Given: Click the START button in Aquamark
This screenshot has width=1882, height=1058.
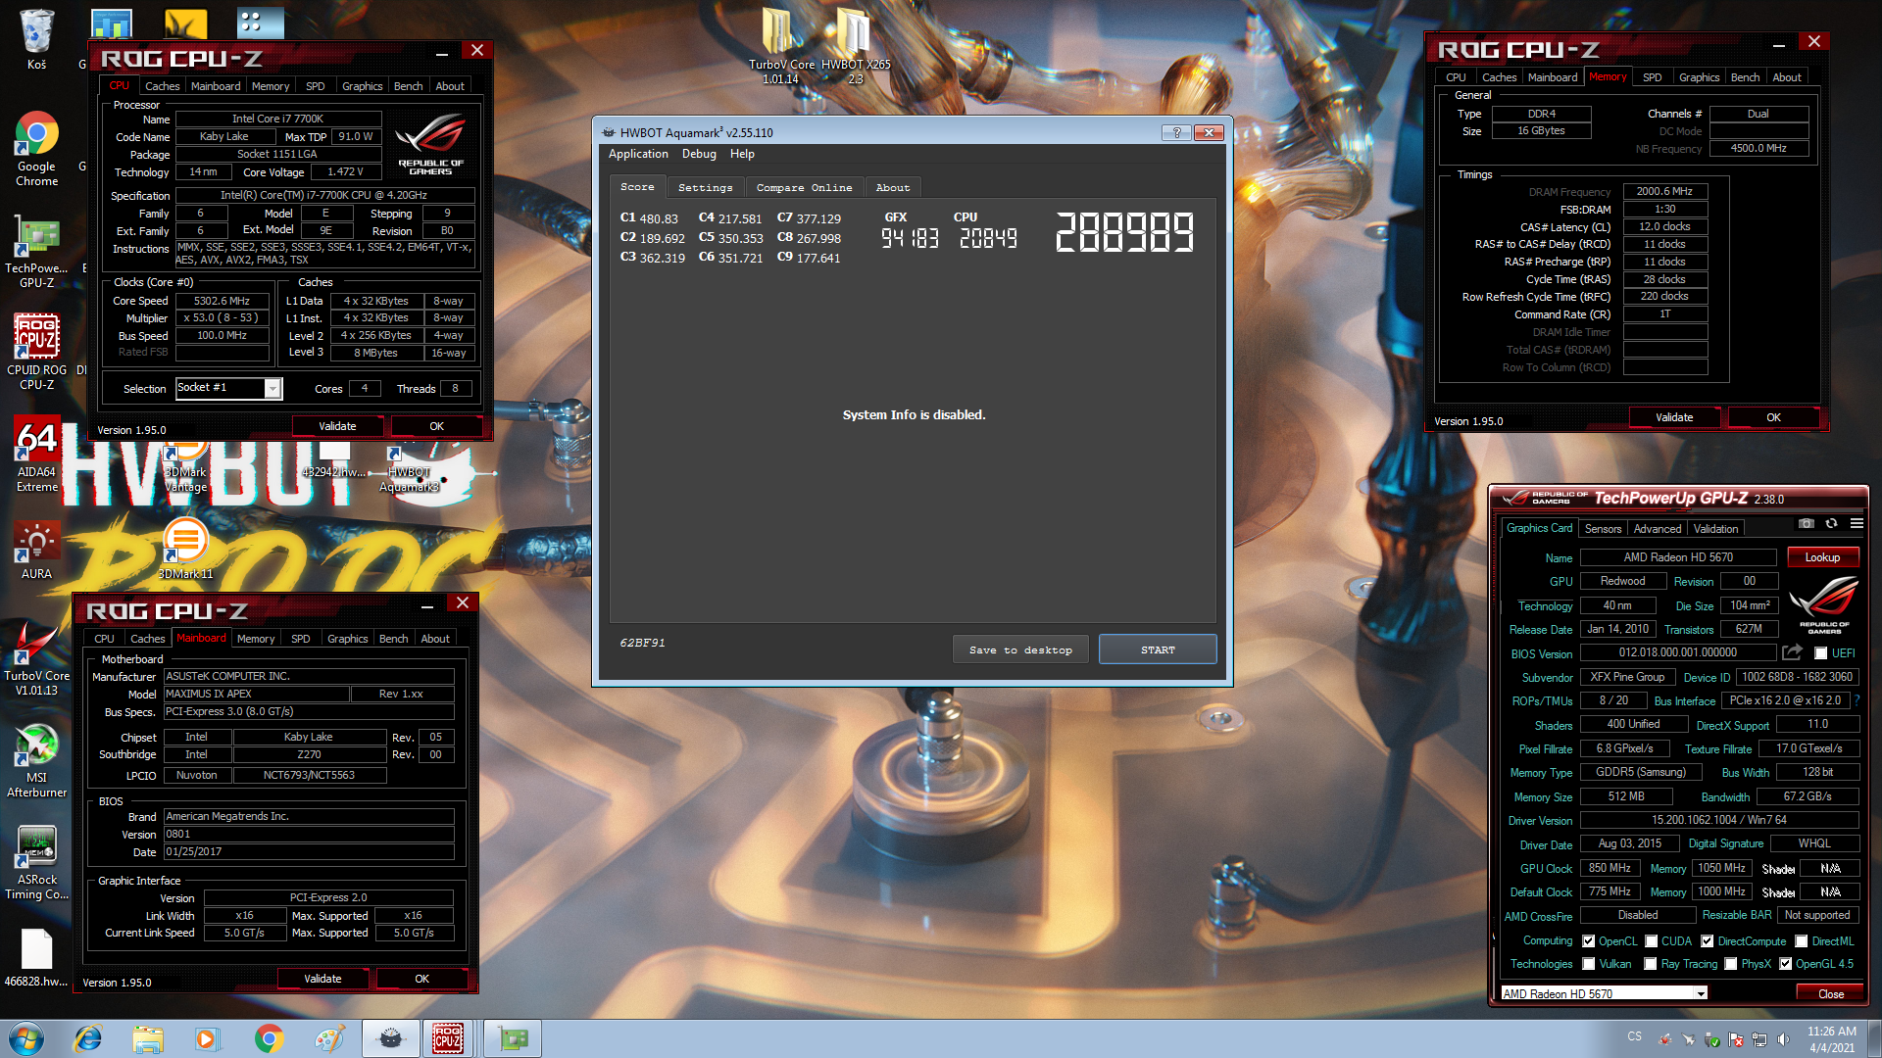Looking at the screenshot, I should [x=1158, y=649].
